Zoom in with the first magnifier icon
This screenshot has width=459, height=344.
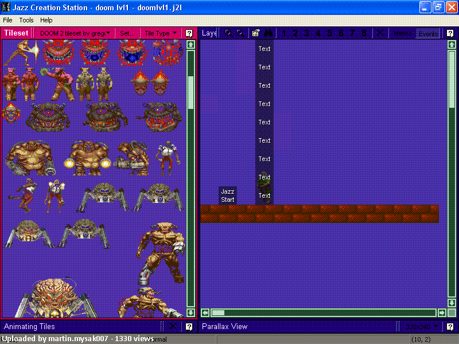click(228, 33)
